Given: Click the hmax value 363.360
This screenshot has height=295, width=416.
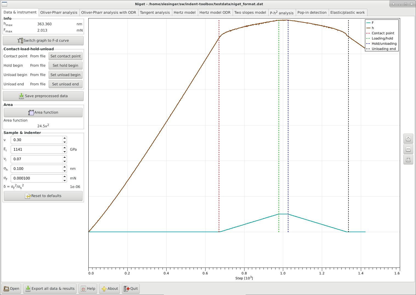Looking at the screenshot, I should (x=44, y=24).
